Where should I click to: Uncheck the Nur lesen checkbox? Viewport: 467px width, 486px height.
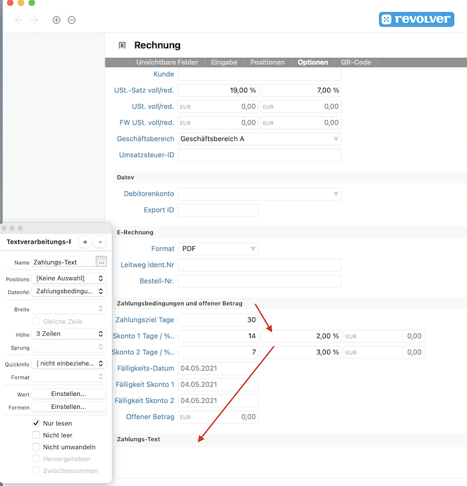pos(36,423)
